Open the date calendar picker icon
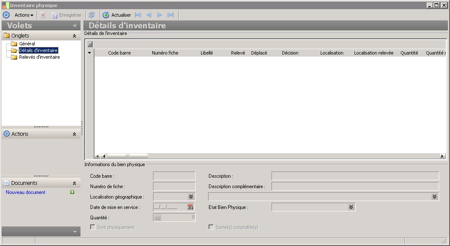 (x=191, y=207)
